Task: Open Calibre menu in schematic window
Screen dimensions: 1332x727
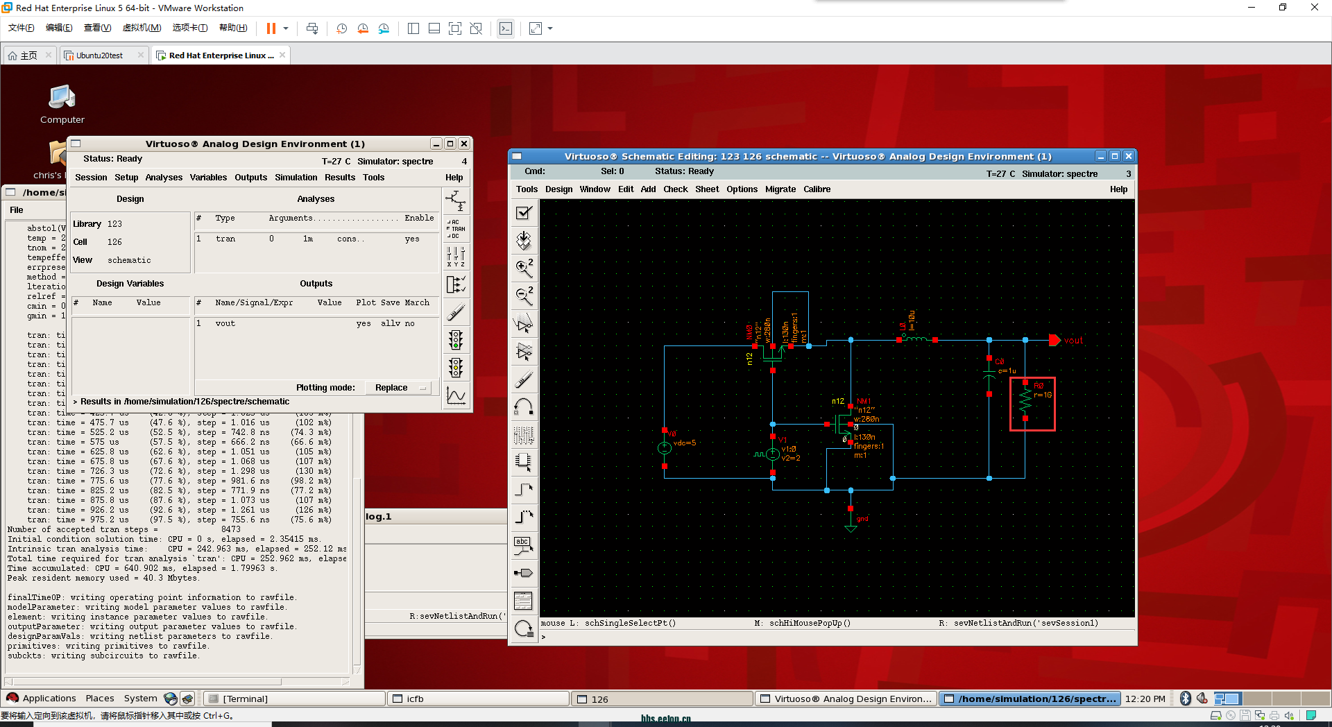Action: pos(817,189)
